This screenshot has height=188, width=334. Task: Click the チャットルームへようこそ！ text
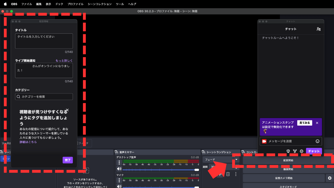point(281,38)
